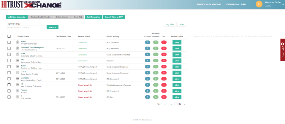Click Add New Vendor(s) button
The width and height of the screenshot is (285, 124).
pos(17,17)
